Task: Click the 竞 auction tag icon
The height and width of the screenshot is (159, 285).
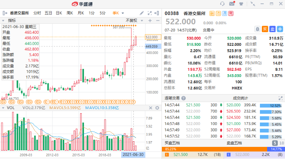Action: [x=231, y=13]
